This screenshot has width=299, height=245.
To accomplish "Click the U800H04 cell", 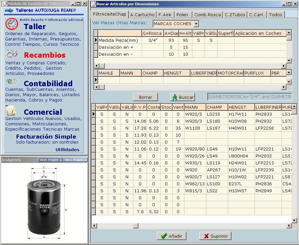I will click(x=241, y=156).
